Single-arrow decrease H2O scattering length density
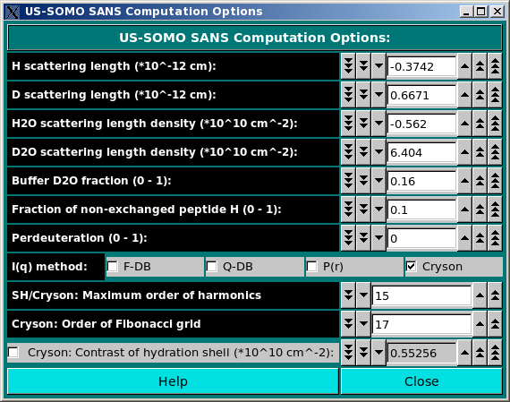This screenshot has width=510, height=402. (378, 124)
